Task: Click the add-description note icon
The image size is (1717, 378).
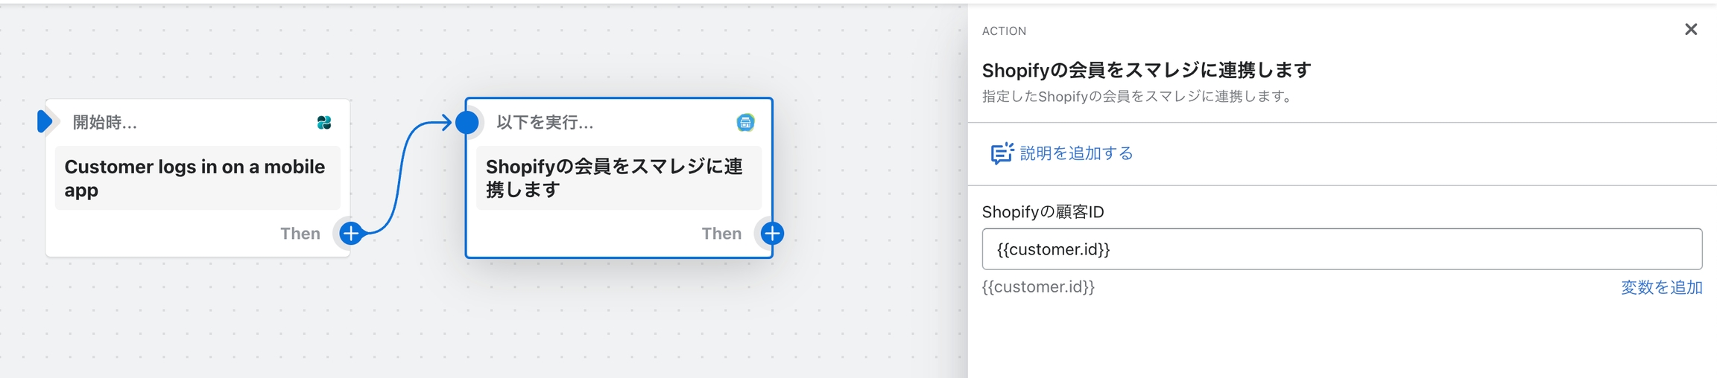Action: pyautogui.click(x=1002, y=153)
